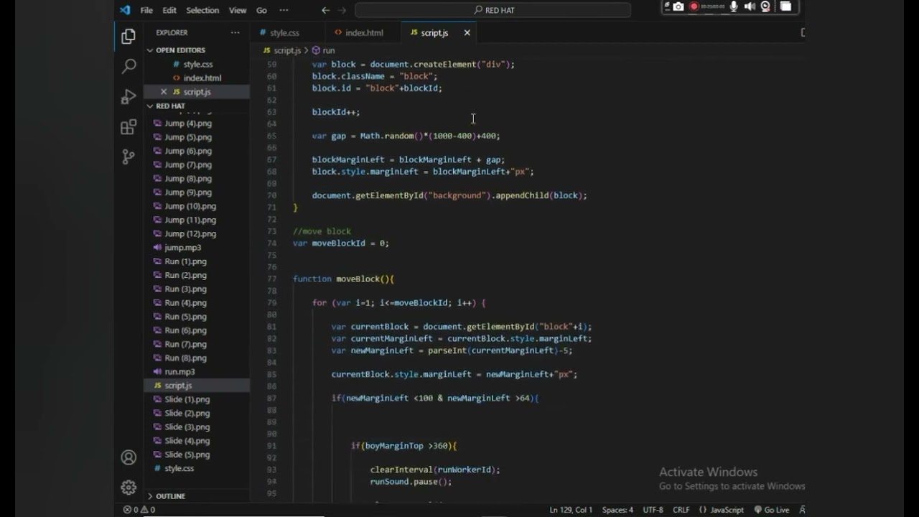Open the recorder's file list icon
919x517 pixels.
tap(785, 6)
